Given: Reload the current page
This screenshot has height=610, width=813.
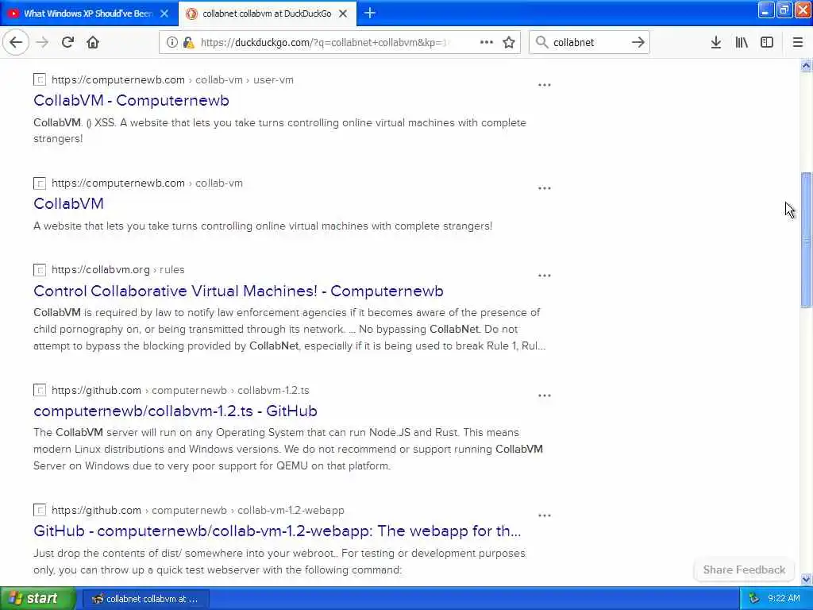Looking at the screenshot, I should coord(67,42).
